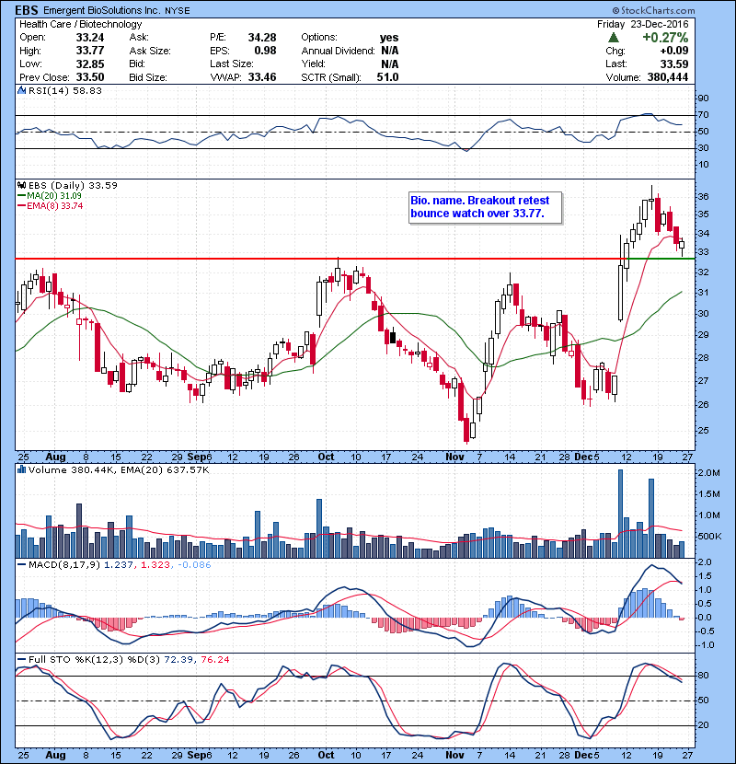Click the 36 price scale label
736x764 pixels.
[x=704, y=196]
